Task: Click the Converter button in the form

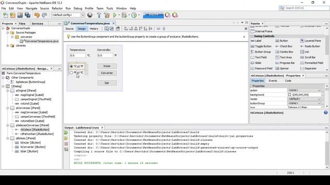Action: [107, 73]
